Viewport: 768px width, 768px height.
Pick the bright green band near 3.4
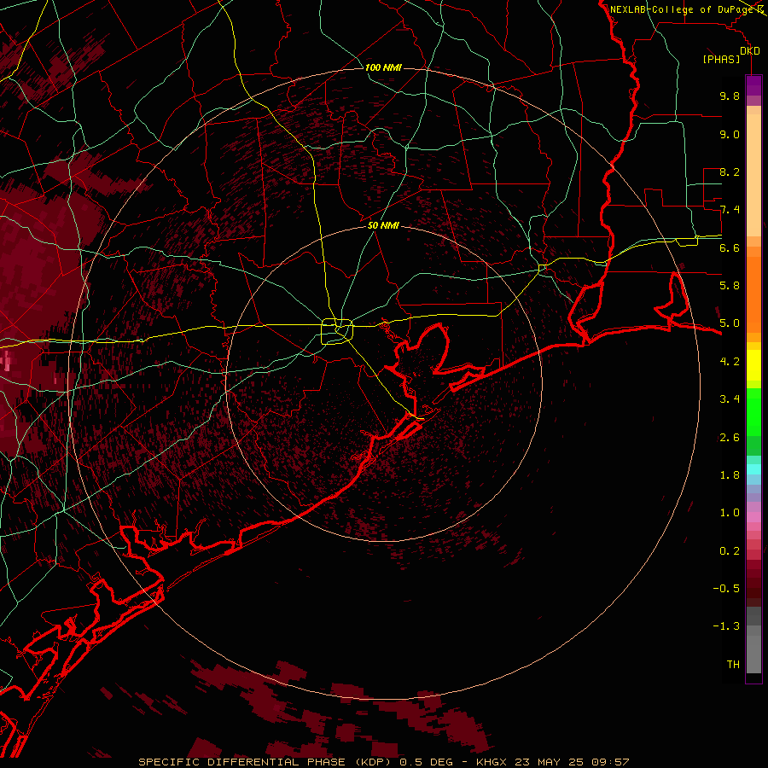(753, 411)
